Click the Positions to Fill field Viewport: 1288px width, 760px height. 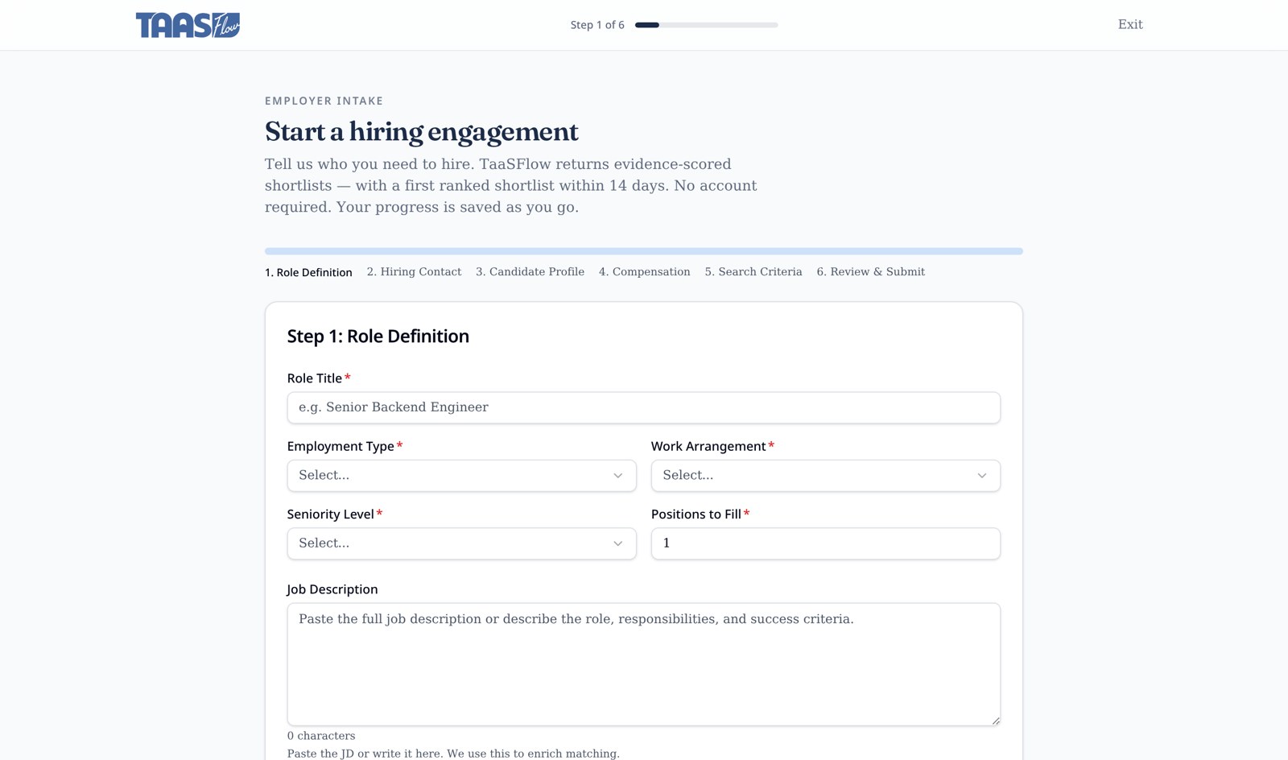pyautogui.click(x=825, y=543)
